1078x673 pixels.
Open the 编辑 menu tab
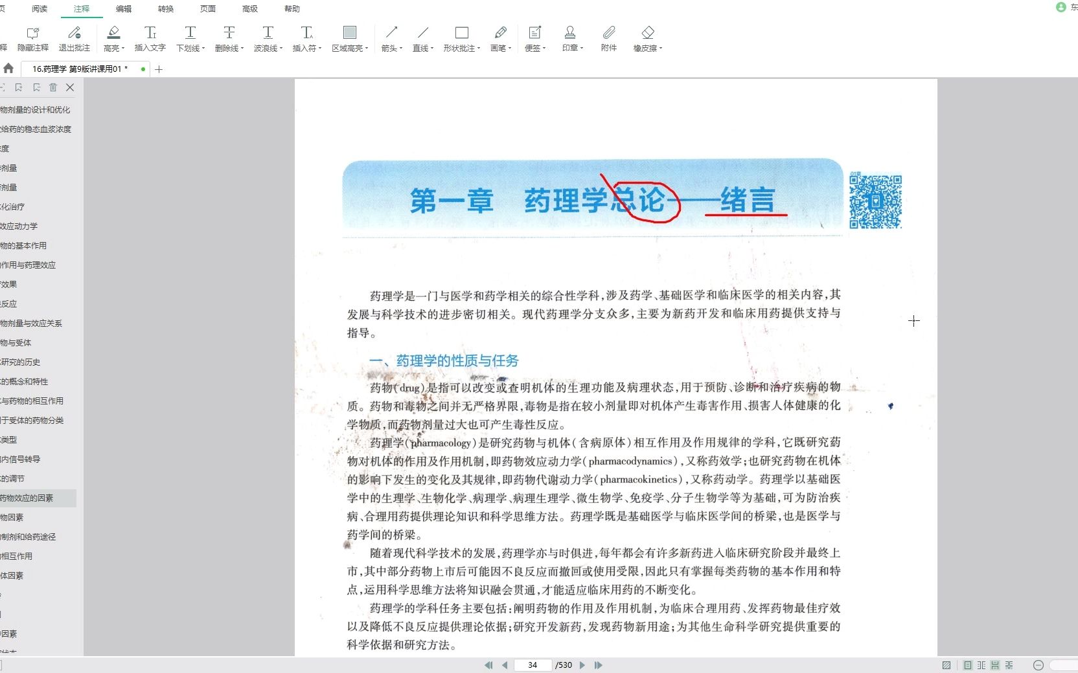pyautogui.click(x=124, y=9)
